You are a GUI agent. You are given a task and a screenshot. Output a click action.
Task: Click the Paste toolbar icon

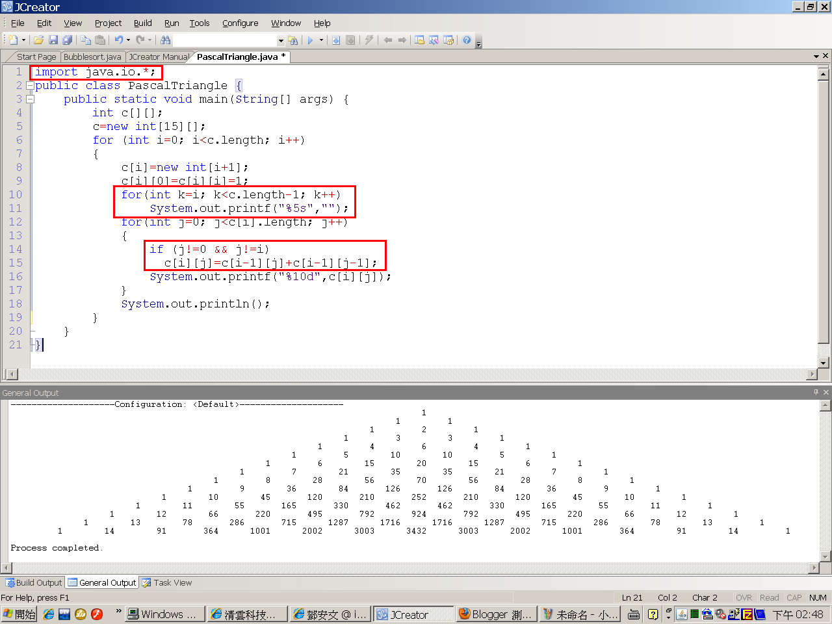click(100, 40)
